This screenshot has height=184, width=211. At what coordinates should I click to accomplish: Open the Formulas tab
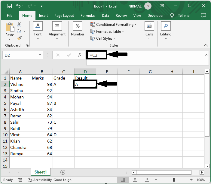88,16
